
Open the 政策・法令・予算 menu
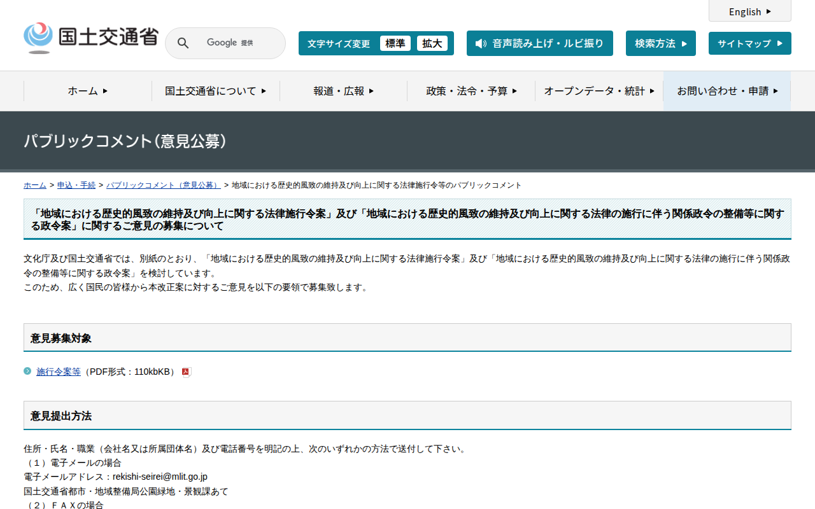(471, 91)
